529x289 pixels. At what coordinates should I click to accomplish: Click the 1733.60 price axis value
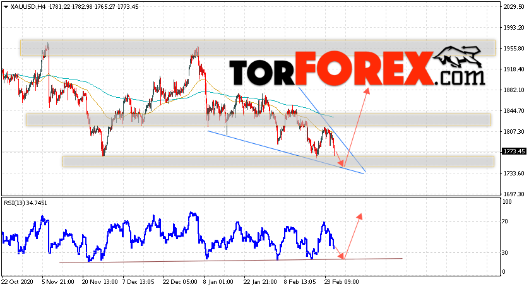pos(514,174)
